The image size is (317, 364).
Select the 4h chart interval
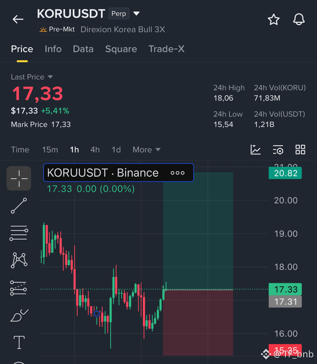pyautogui.click(x=95, y=150)
